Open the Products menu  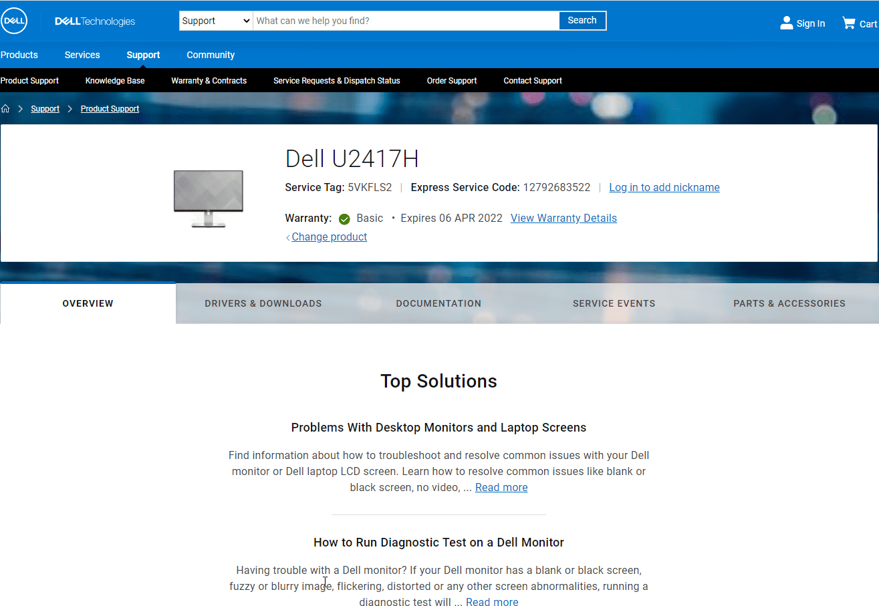point(19,55)
